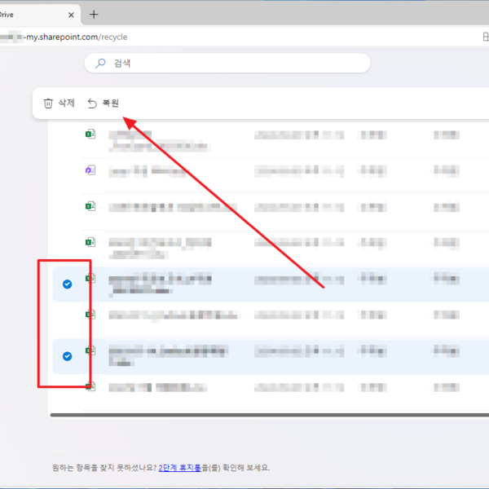The height and width of the screenshot is (489, 489).
Task: Click the magnifier icon in search box
Action: click(100, 63)
